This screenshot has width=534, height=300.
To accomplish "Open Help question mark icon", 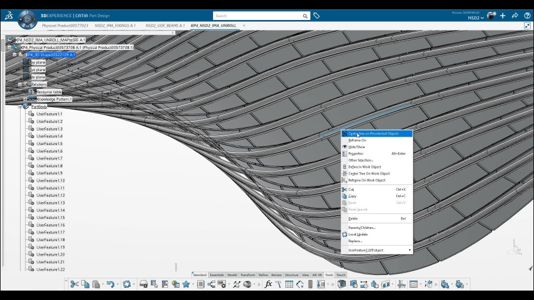I will [x=527, y=16].
